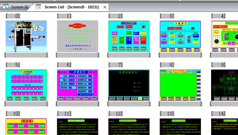The height and width of the screenshot is (135, 238).
Task: Close the Screen List tab
Action: 105,7
